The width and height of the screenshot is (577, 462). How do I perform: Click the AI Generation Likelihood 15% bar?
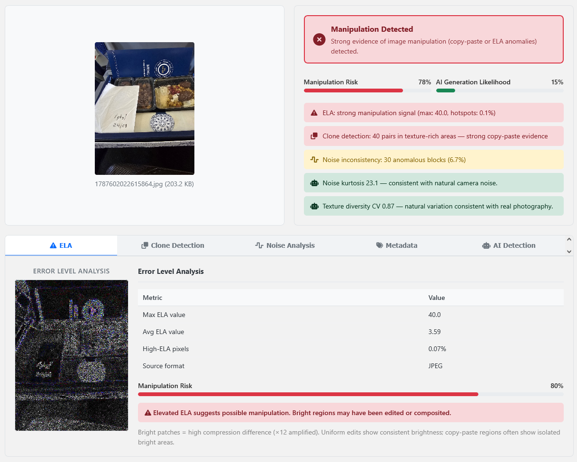[x=500, y=91]
